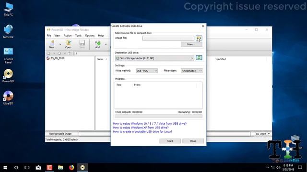
Task: Click the Image file input field
Action: point(168,38)
